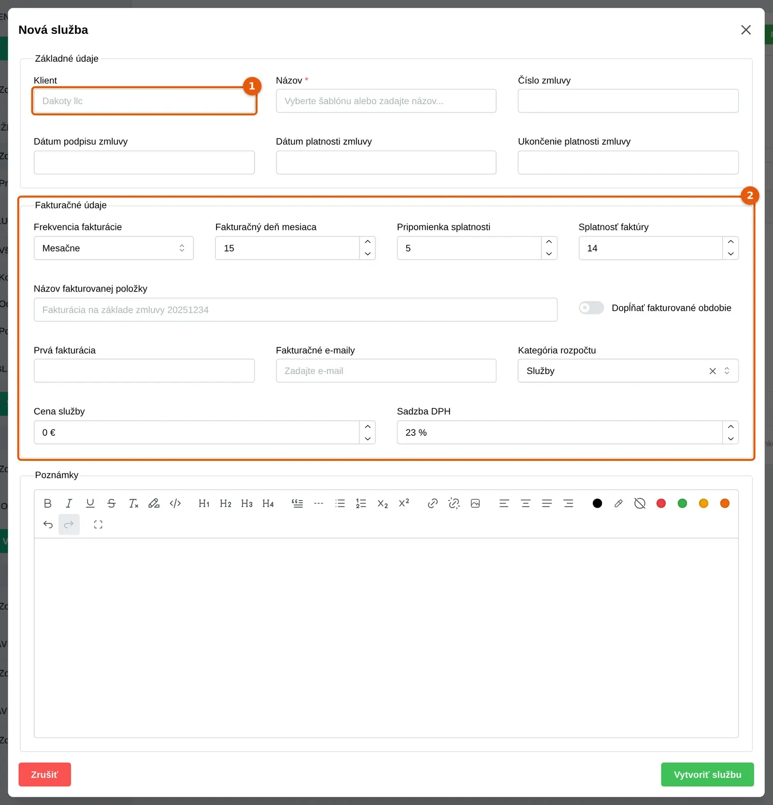This screenshot has width=773, height=805.
Task: Open fullscreen editor mode
Action: coord(98,525)
